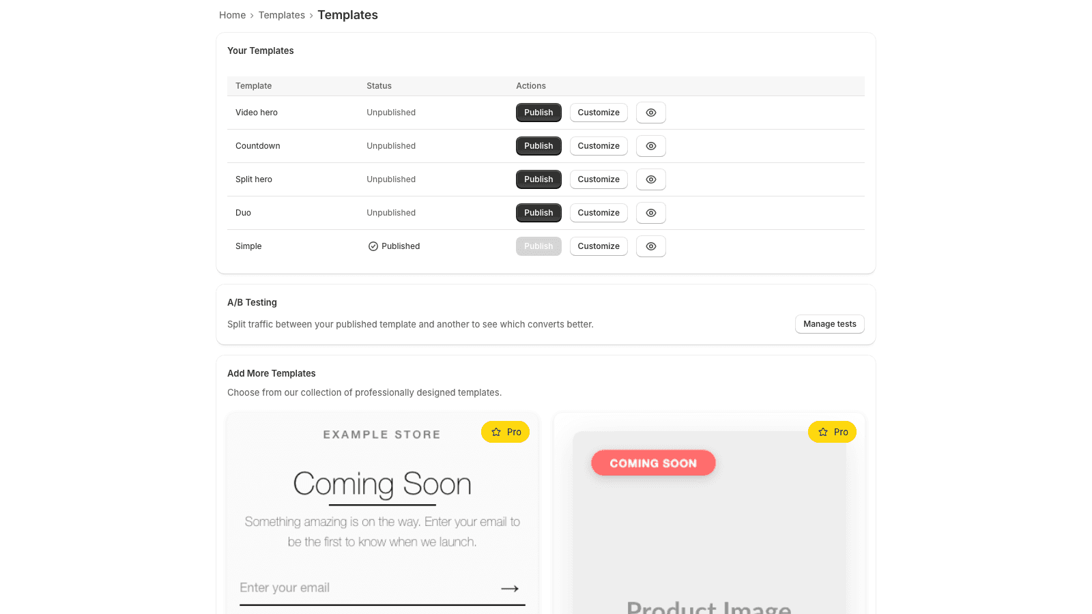Click the eye icon in Duo row
Screen dimensions: 1092x614
[651, 213]
